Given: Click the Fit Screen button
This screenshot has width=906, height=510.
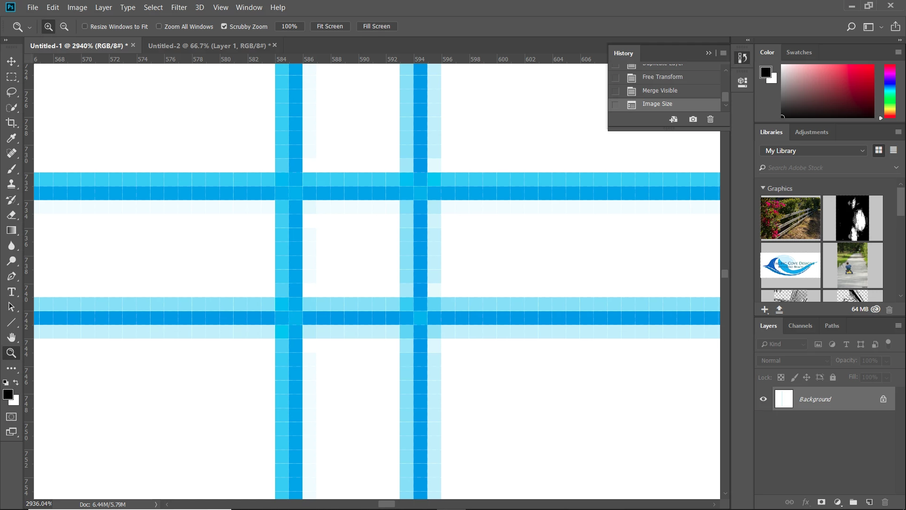Looking at the screenshot, I should coord(330,26).
